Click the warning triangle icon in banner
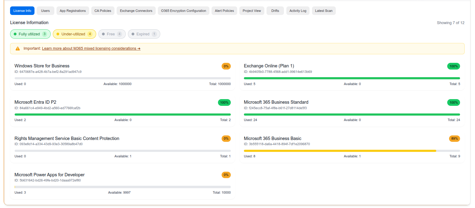 [18, 48]
